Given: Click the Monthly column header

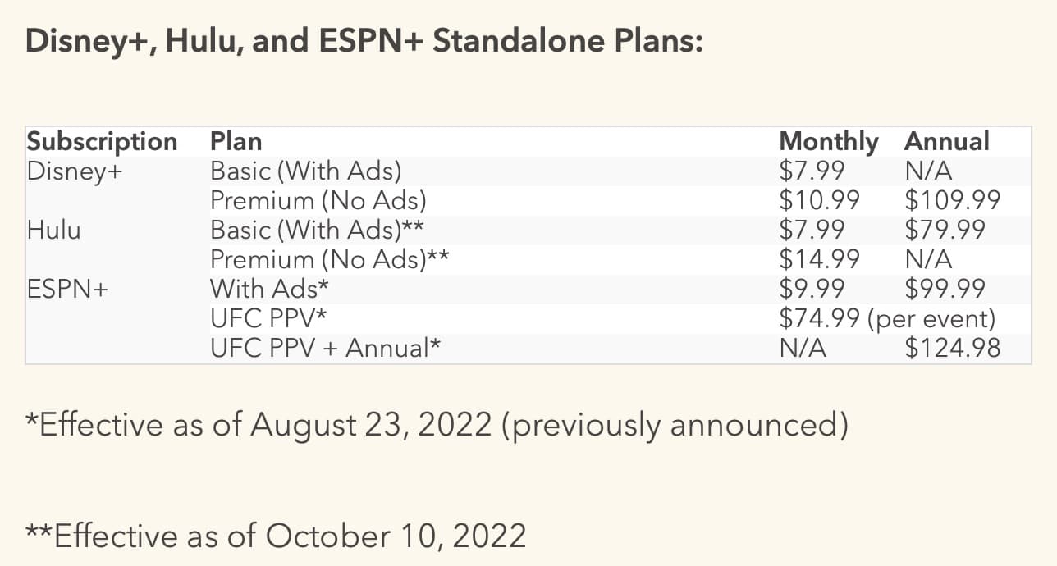Looking at the screenshot, I should 828,141.
